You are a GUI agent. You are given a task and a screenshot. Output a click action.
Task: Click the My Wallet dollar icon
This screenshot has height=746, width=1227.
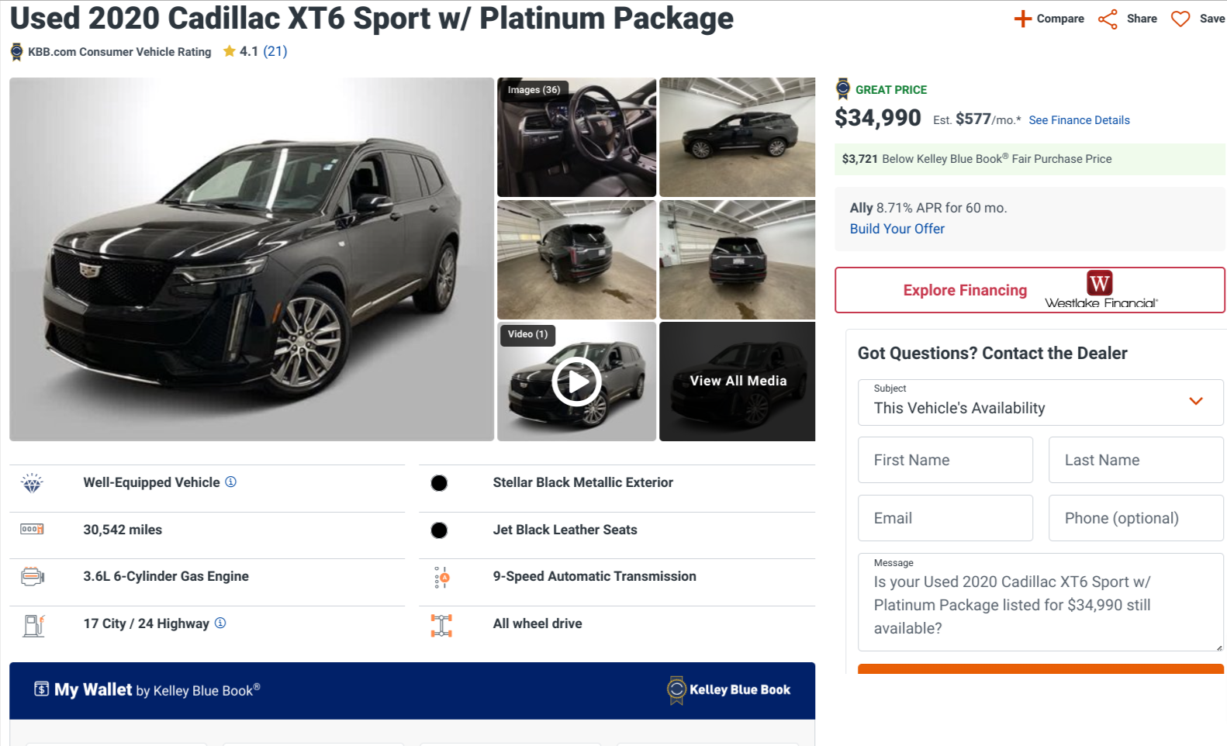[x=42, y=689]
